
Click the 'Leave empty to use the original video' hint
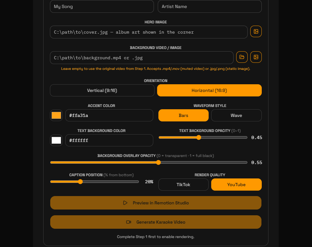click(x=156, y=69)
